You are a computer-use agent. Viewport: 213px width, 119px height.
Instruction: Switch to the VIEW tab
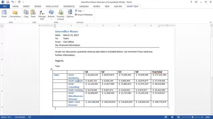click(107, 6)
